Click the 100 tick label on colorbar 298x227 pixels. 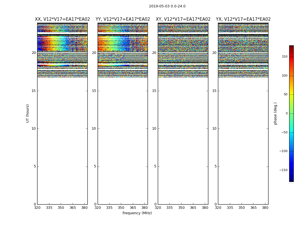285,75
